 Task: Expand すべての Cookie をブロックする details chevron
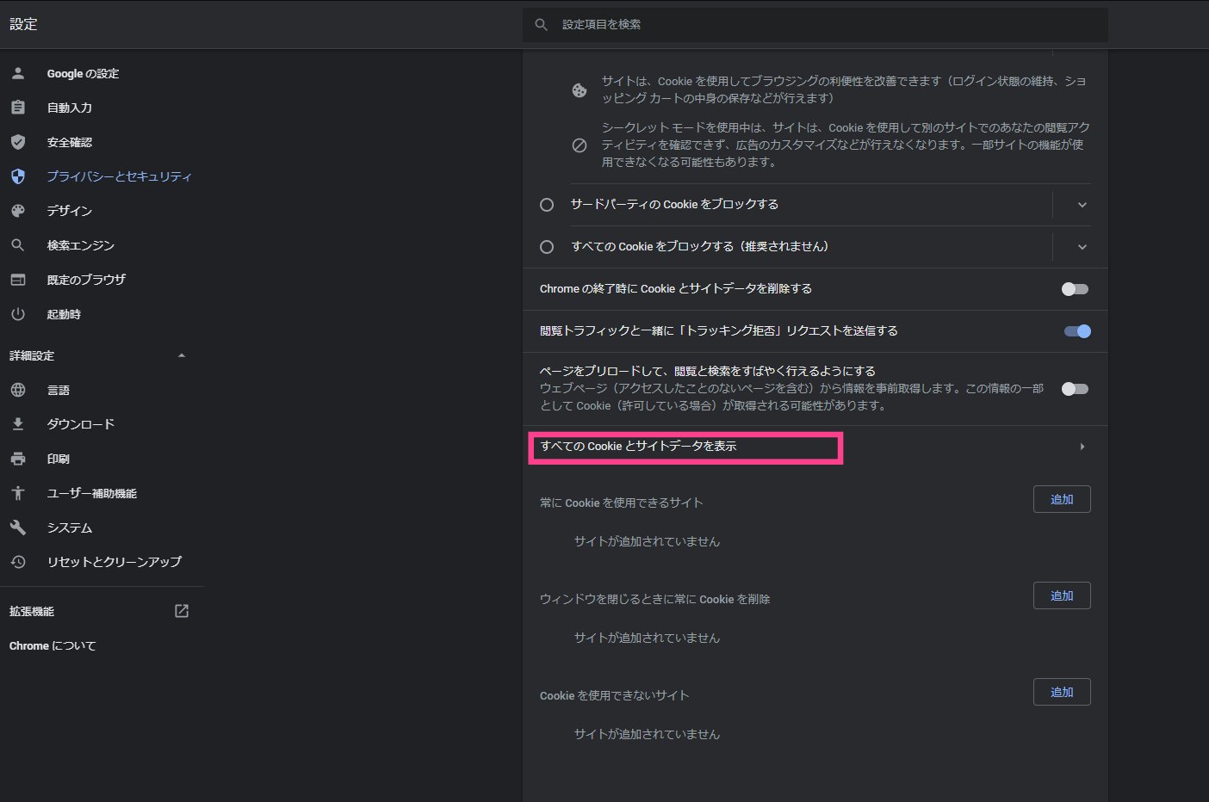click(1082, 247)
